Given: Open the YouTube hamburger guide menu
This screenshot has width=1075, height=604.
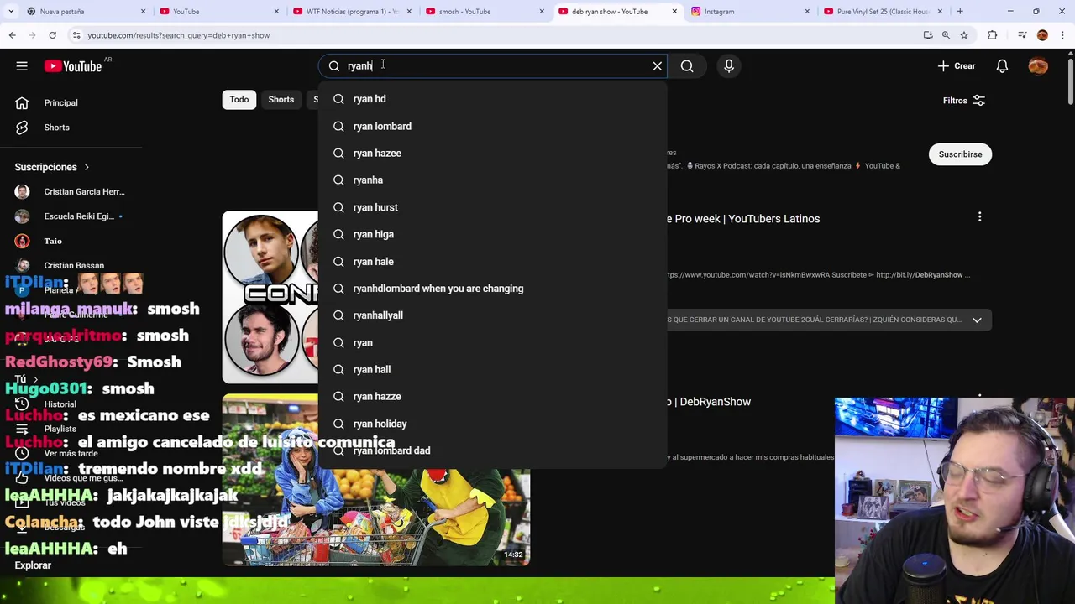Looking at the screenshot, I should (x=22, y=66).
